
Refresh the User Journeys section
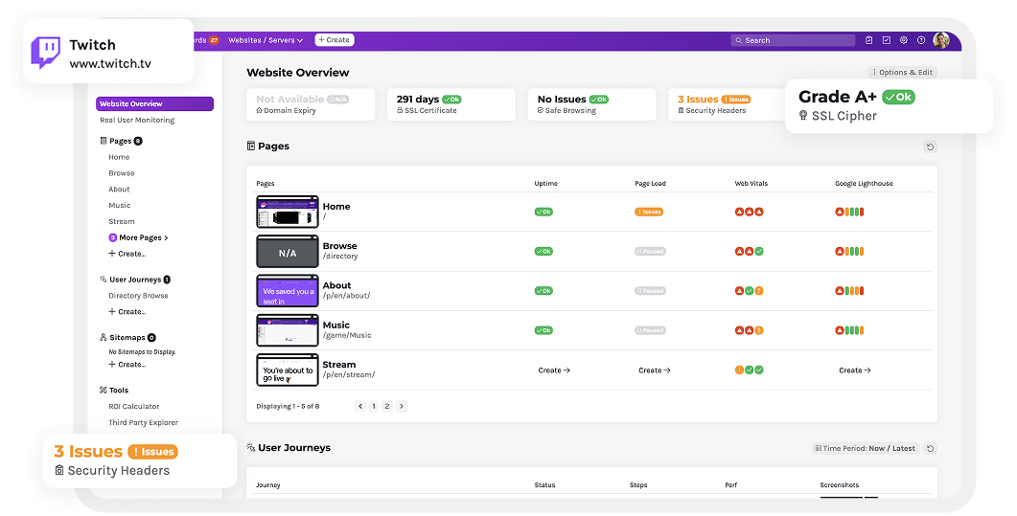930,448
